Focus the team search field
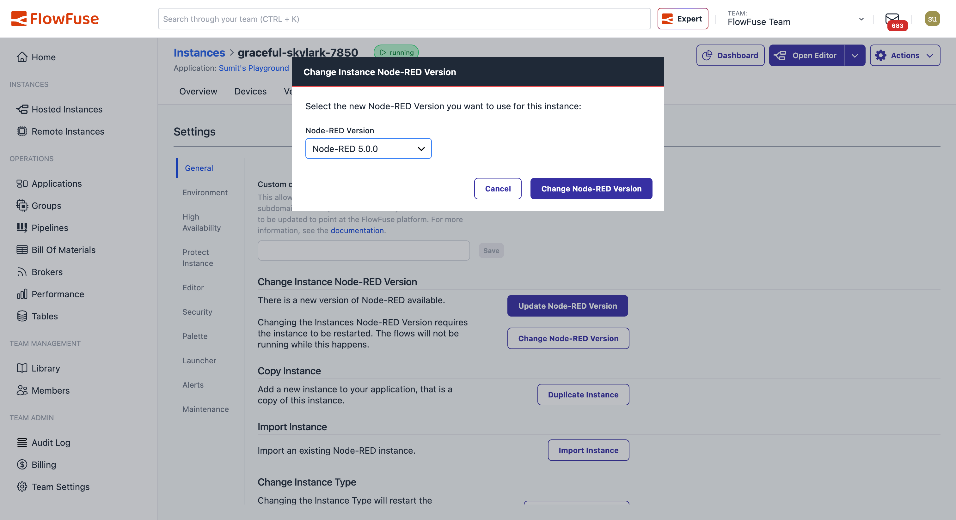Screen dimensions: 956x520 coord(404,19)
